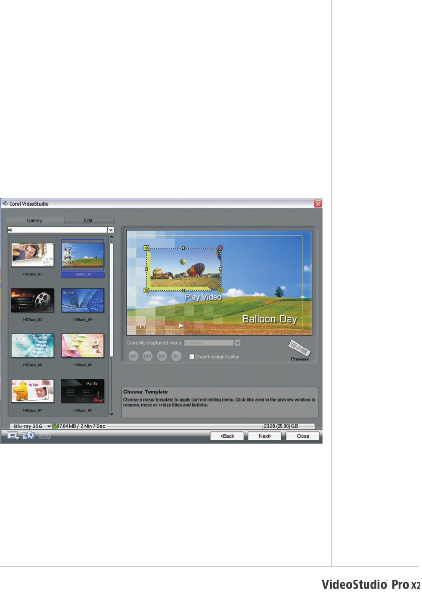Select the right-middle resize handle of the thumbnail
The height and width of the screenshot is (593, 422).
pyautogui.click(x=220, y=269)
